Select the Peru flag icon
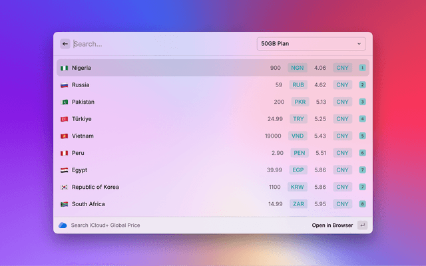 [x=65, y=153]
